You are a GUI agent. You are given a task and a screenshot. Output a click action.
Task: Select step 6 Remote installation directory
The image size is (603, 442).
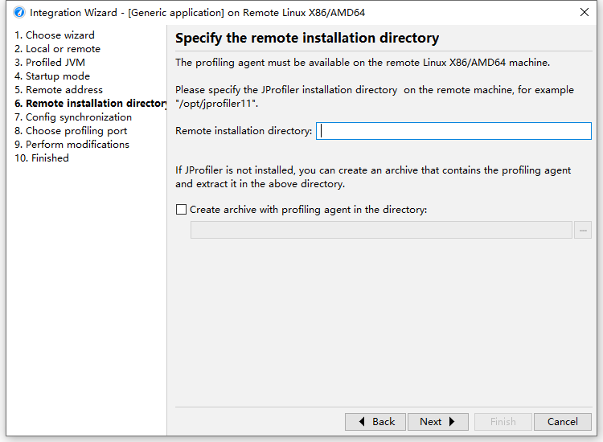91,104
